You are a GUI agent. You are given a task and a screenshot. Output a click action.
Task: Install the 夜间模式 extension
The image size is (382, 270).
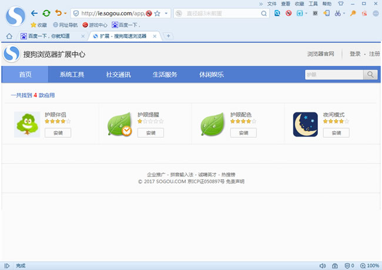coord(336,133)
